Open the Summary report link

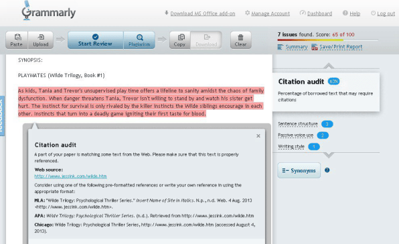pyautogui.click(x=297, y=47)
